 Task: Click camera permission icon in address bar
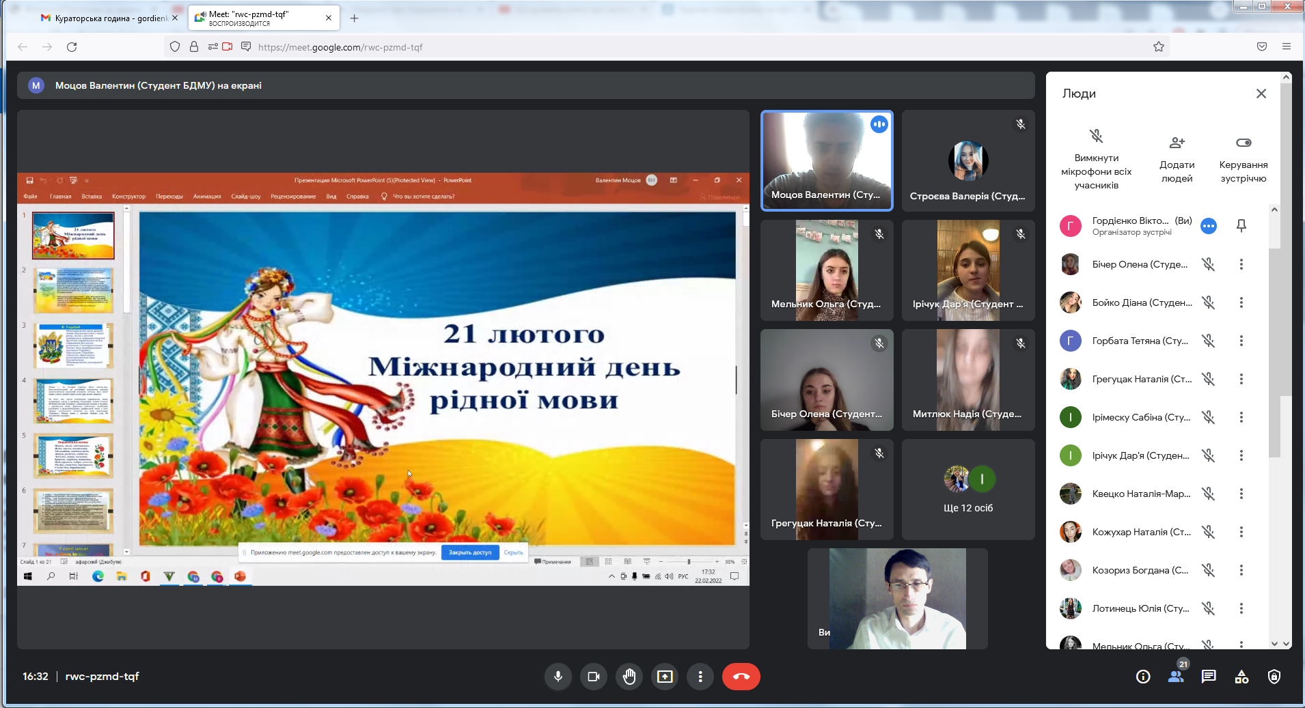coord(228,46)
